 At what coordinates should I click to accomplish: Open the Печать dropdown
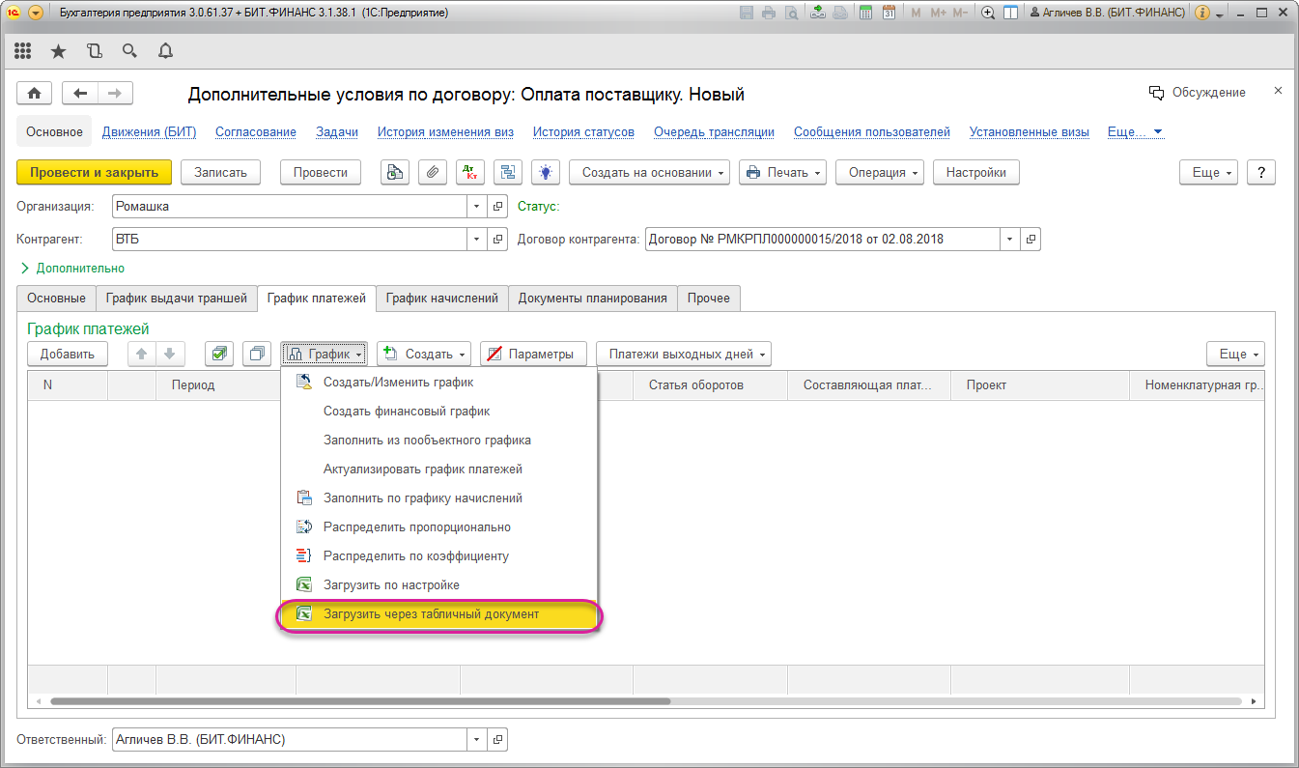click(783, 172)
